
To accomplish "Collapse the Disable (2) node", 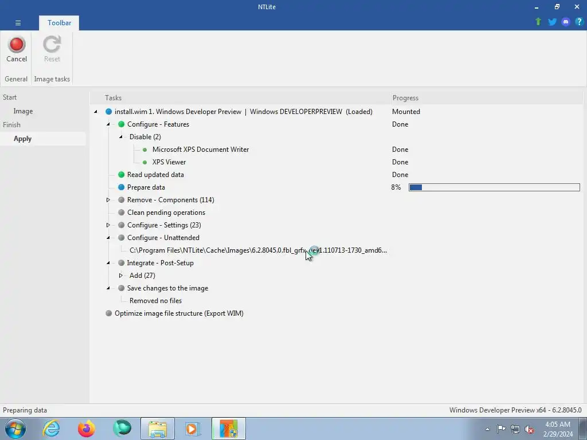I will [x=121, y=137].
